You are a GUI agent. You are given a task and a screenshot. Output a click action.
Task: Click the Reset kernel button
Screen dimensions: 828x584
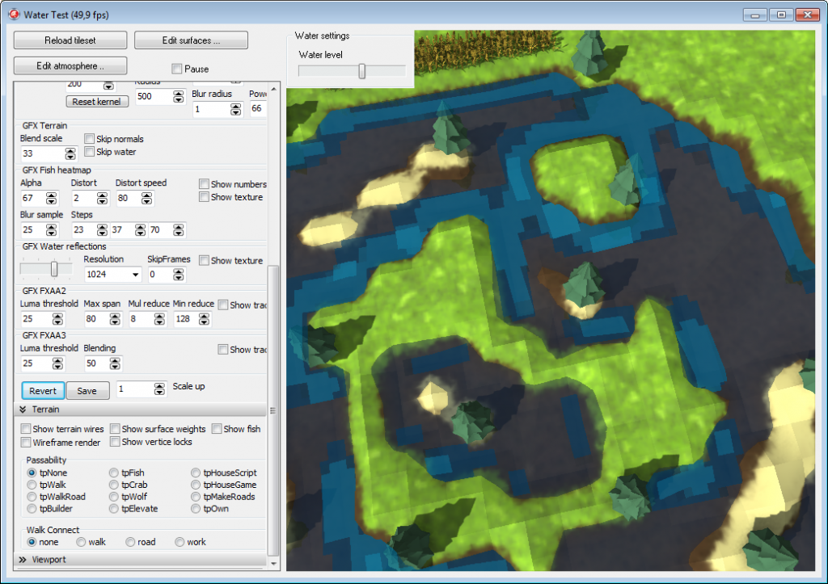coord(97,102)
